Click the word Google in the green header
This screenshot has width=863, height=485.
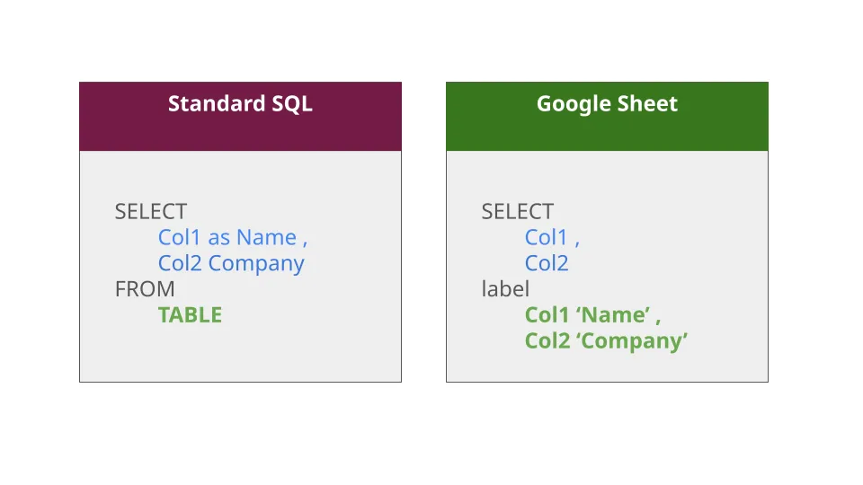point(573,104)
